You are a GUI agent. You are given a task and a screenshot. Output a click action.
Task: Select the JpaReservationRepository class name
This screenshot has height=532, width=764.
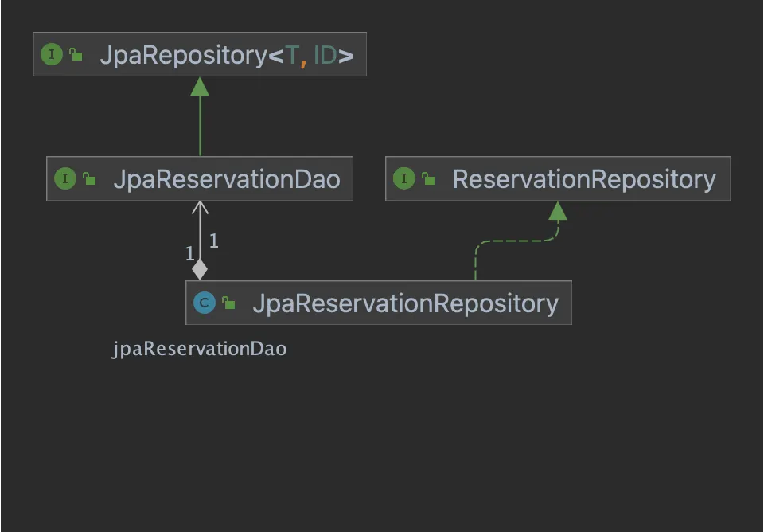pos(405,303)
